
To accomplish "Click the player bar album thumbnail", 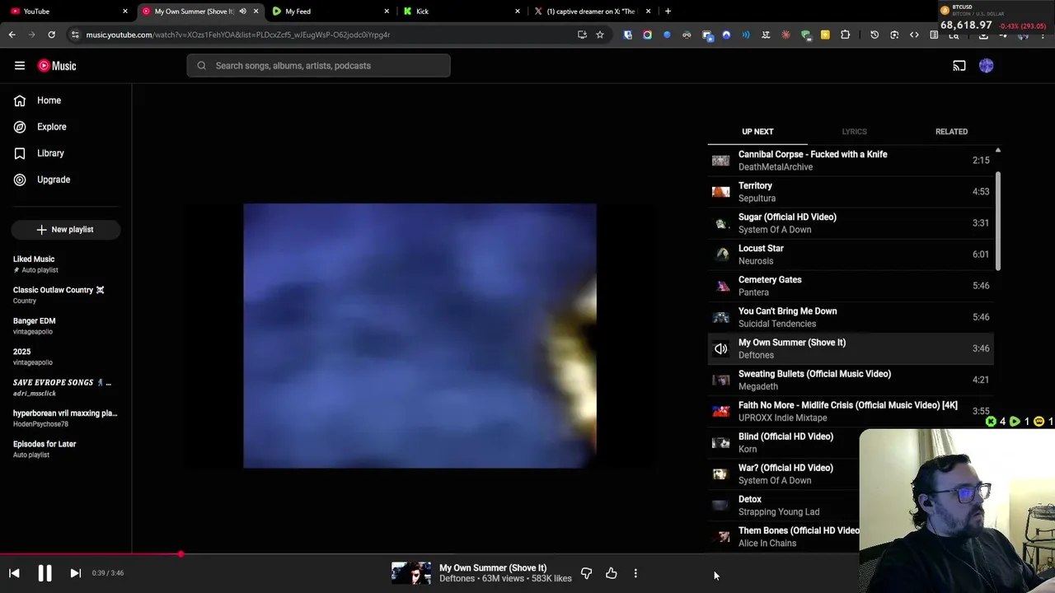I will point(411,573).
